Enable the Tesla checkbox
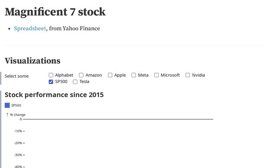This screenshot has width=269, height=168. 76,81
